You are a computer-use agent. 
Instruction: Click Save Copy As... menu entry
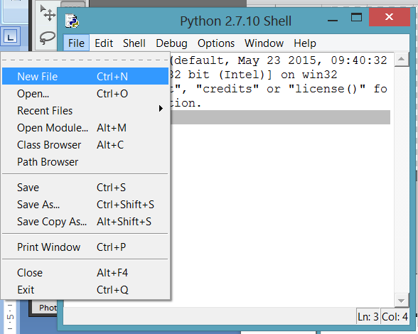pos(85,222)
